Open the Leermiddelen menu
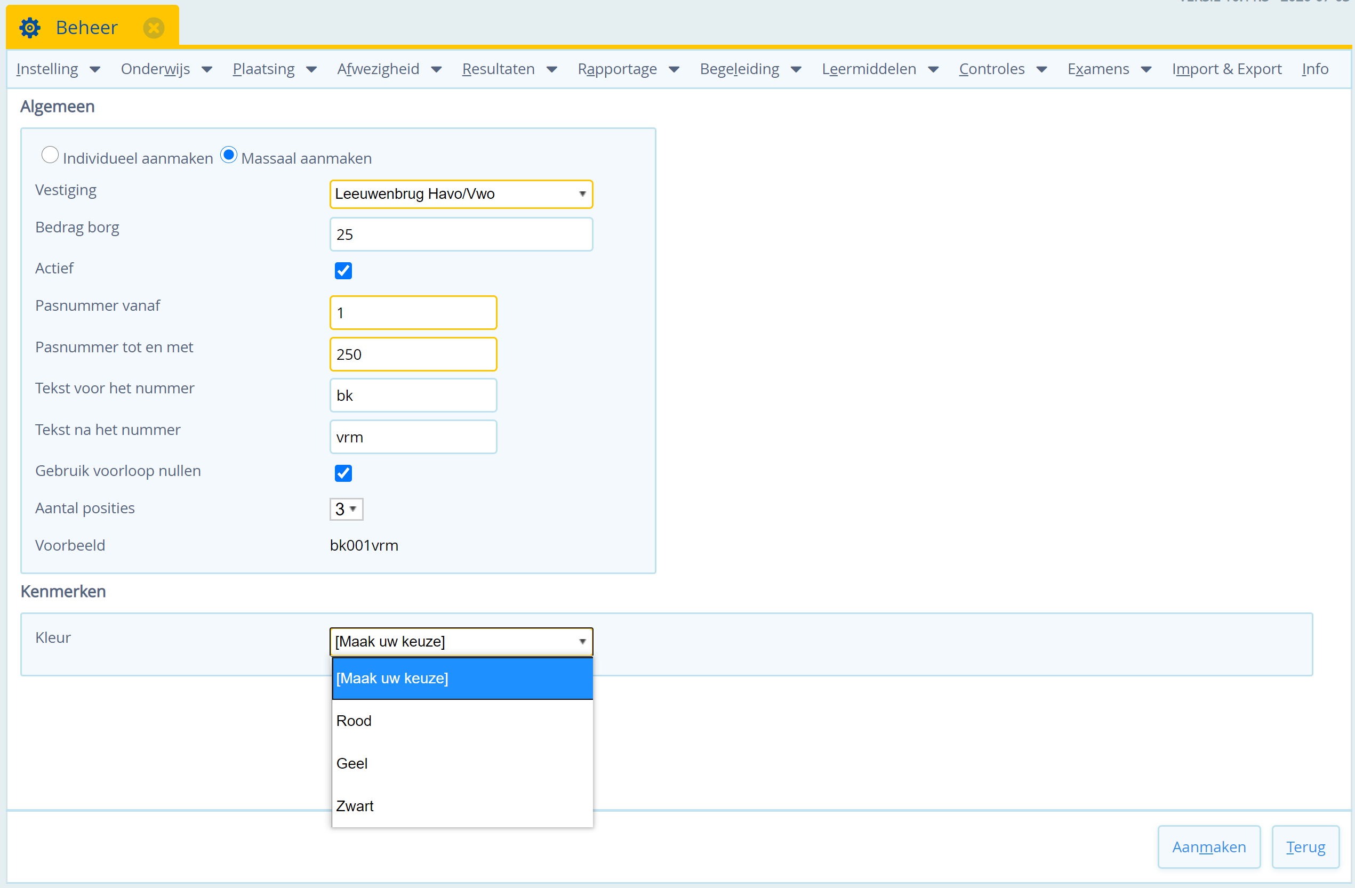 [880, 69]
